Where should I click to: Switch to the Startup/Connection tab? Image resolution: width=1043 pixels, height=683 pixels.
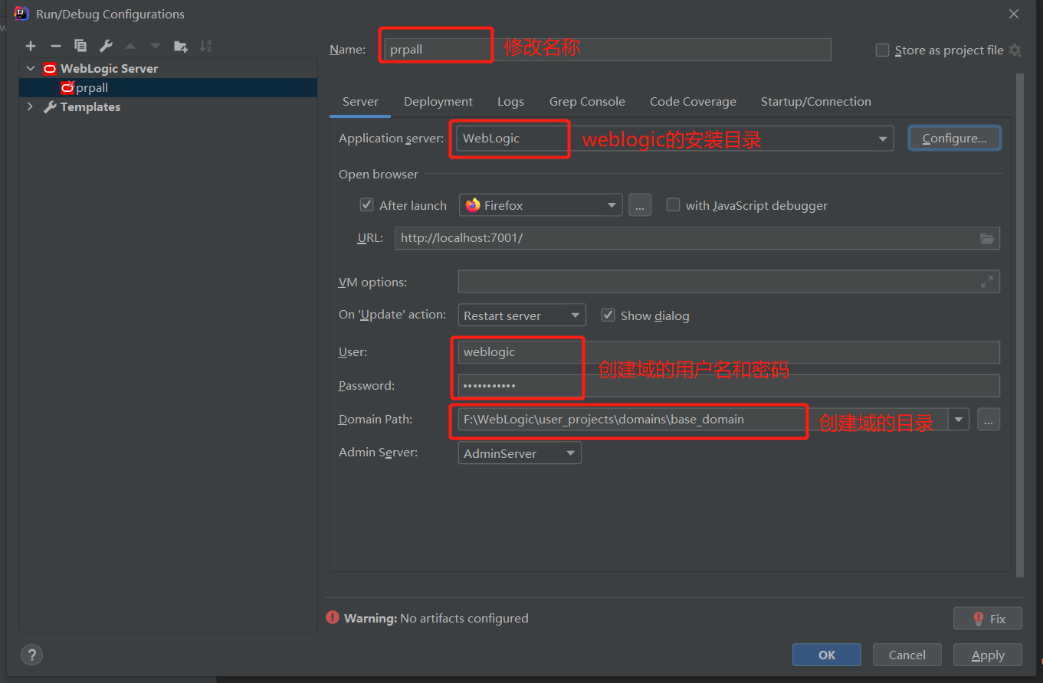(x=815, y=102)
